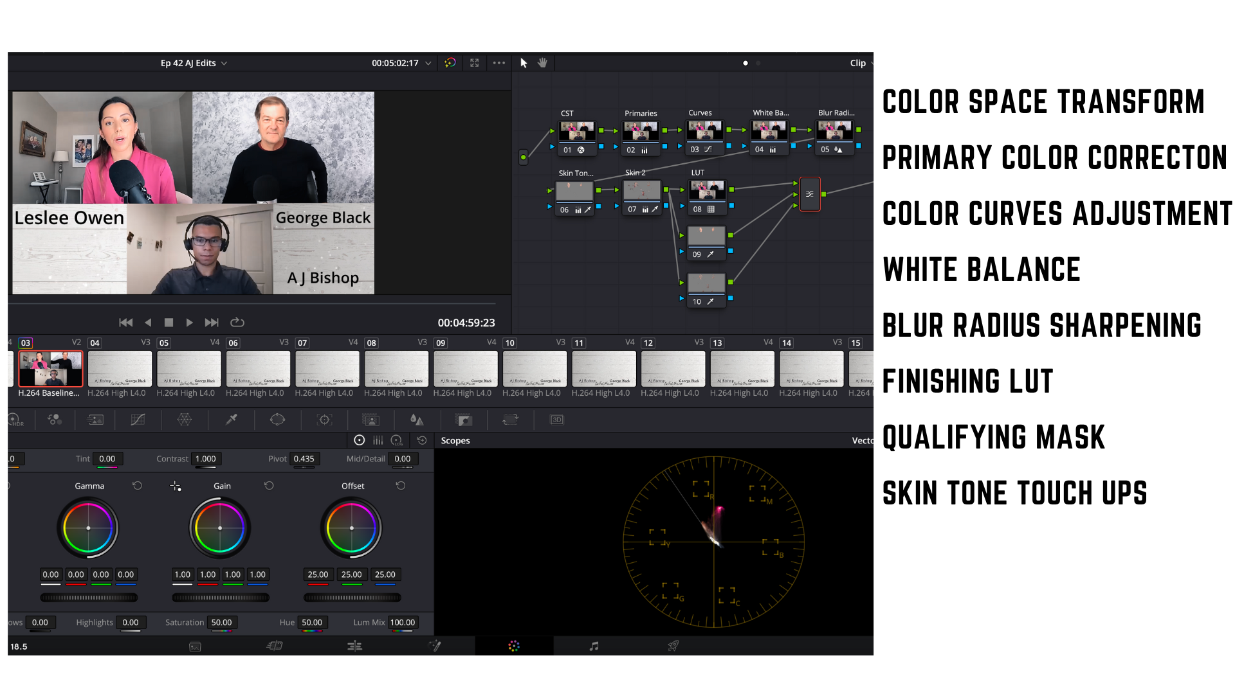
Task: Open the Color Warper palette
Action: (185, 420)
